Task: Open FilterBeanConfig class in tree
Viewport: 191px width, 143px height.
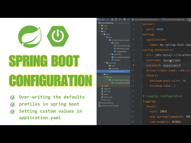Action: [121, 49]
